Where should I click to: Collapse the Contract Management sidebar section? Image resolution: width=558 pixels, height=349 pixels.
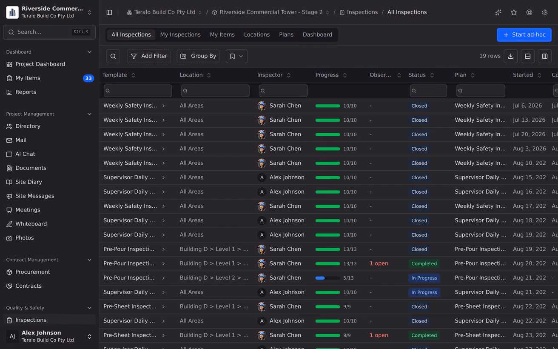pos(89,260)
